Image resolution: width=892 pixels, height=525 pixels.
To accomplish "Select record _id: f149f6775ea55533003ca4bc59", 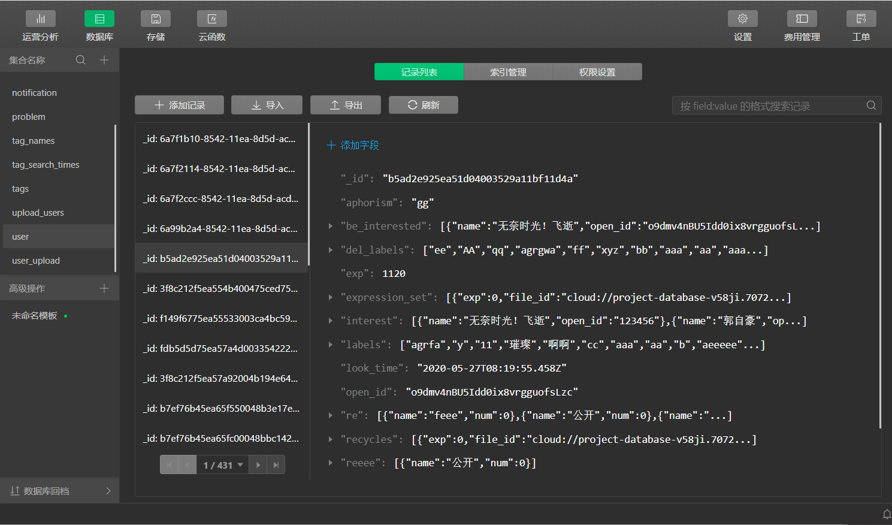I will pyautogui.click(x=221, y=318).
